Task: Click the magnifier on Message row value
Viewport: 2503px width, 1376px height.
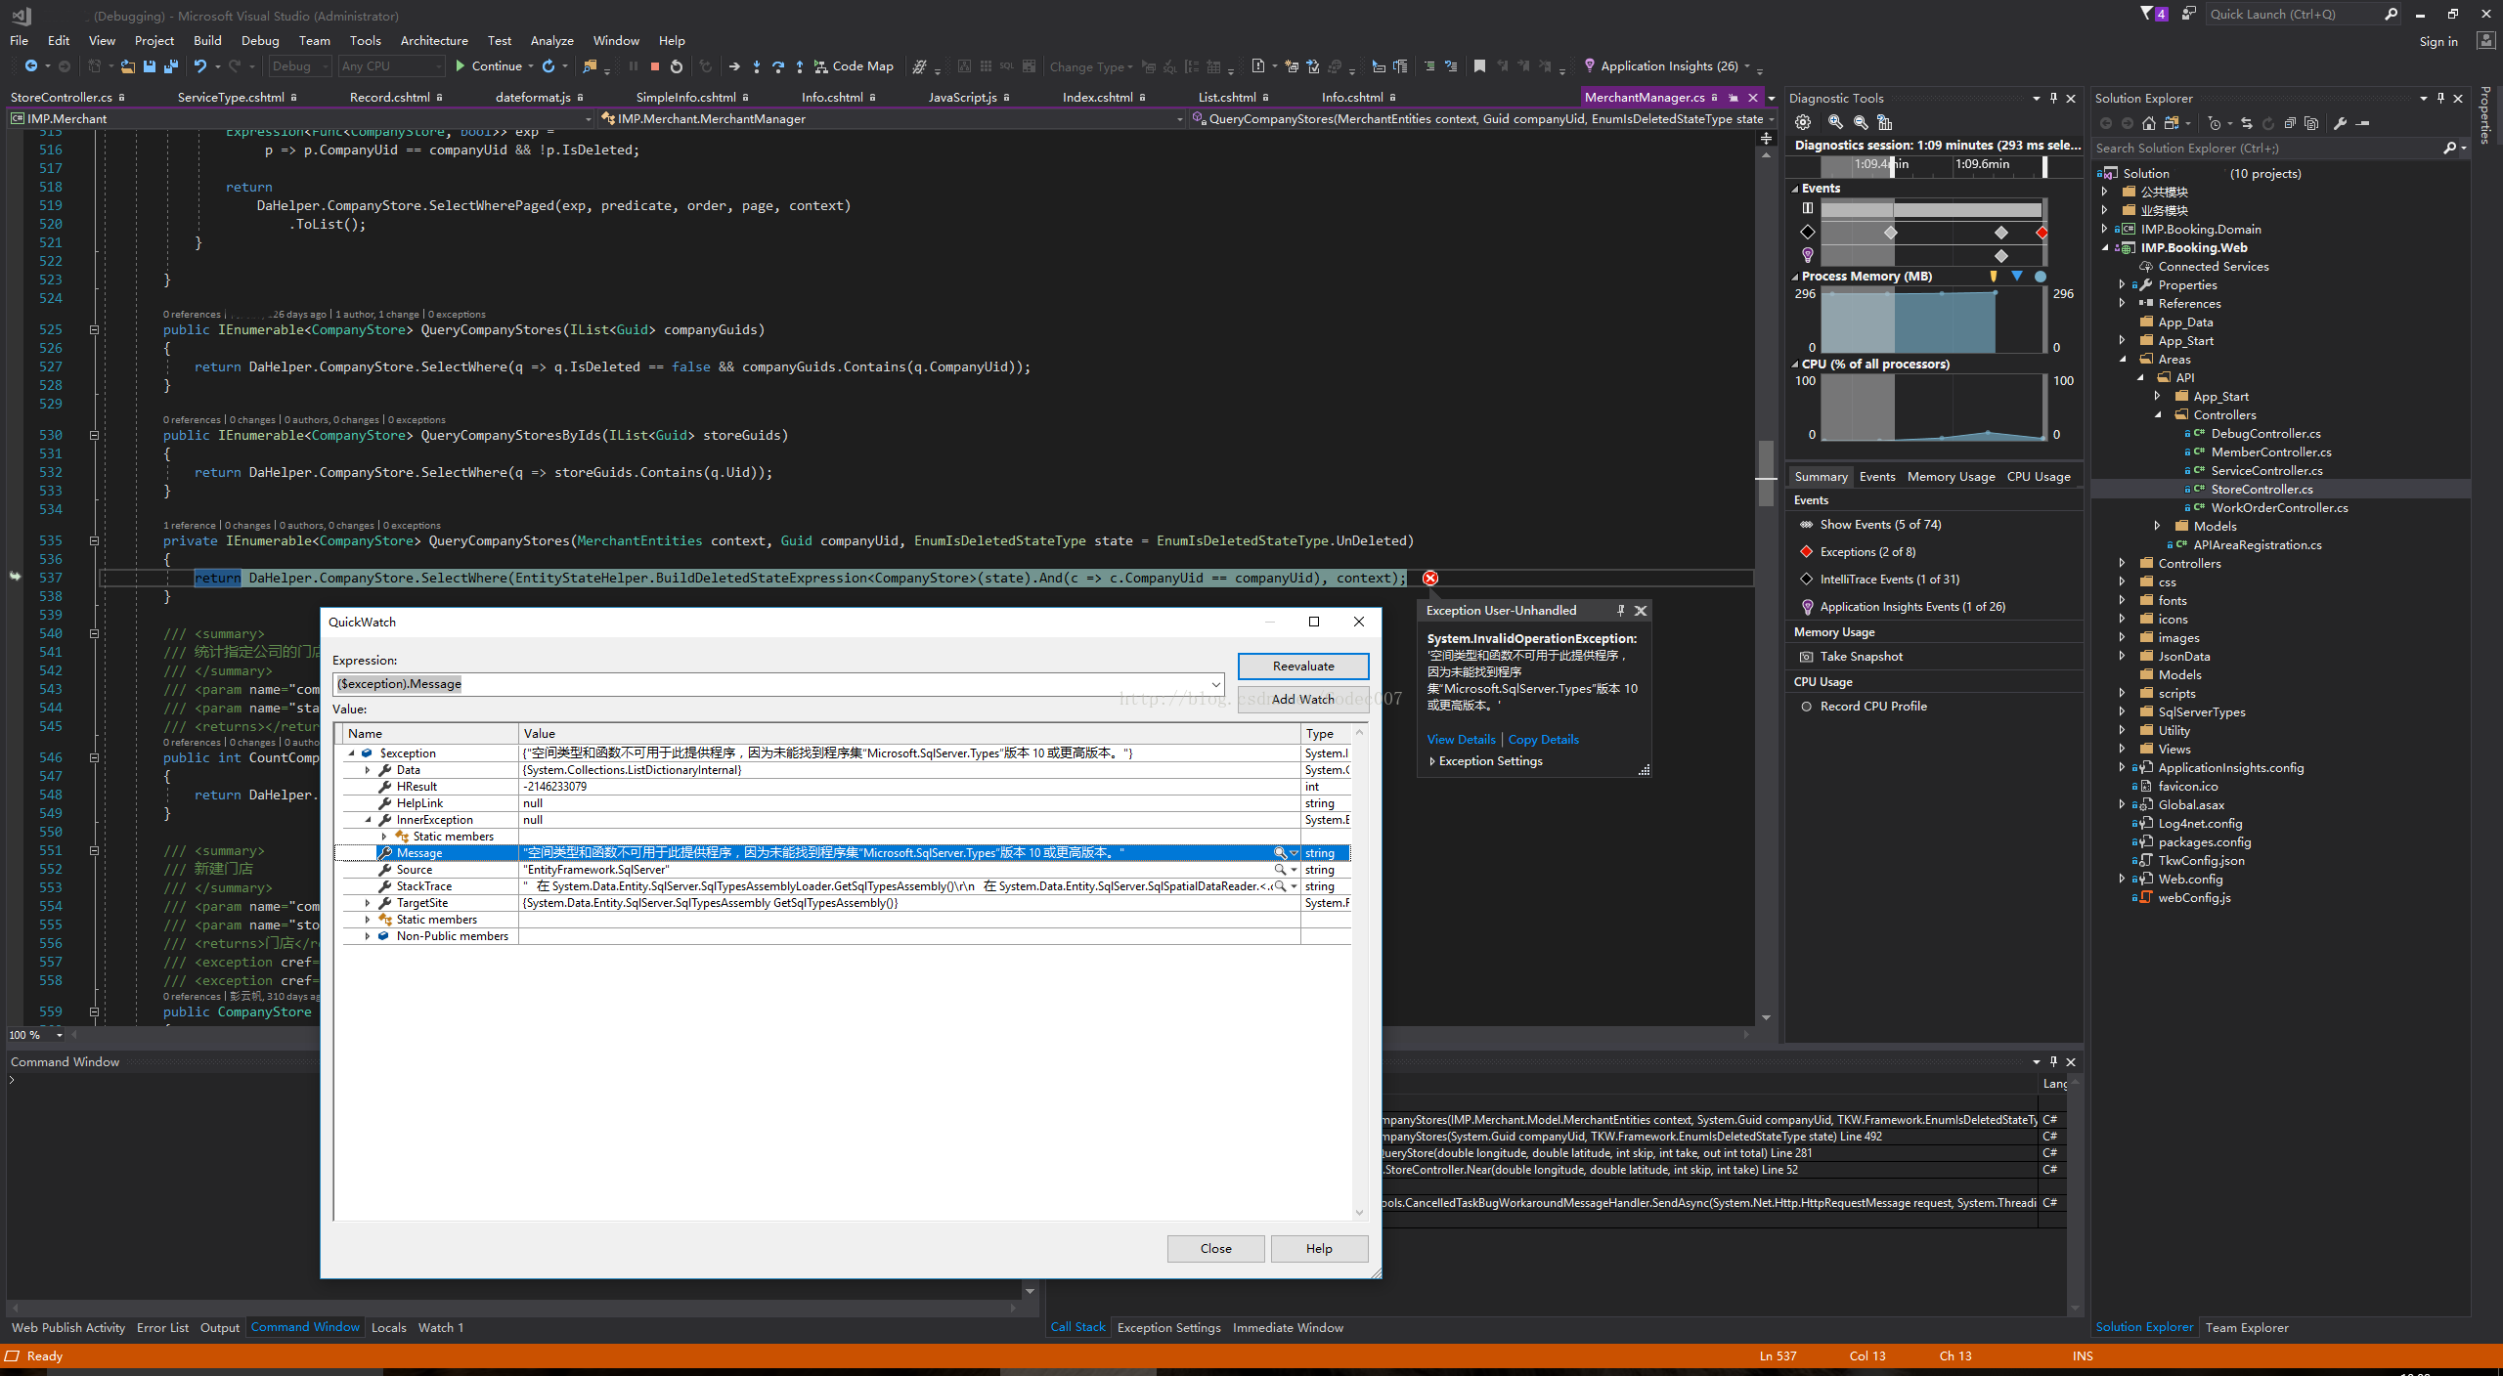Action: tap(1280, 853)
